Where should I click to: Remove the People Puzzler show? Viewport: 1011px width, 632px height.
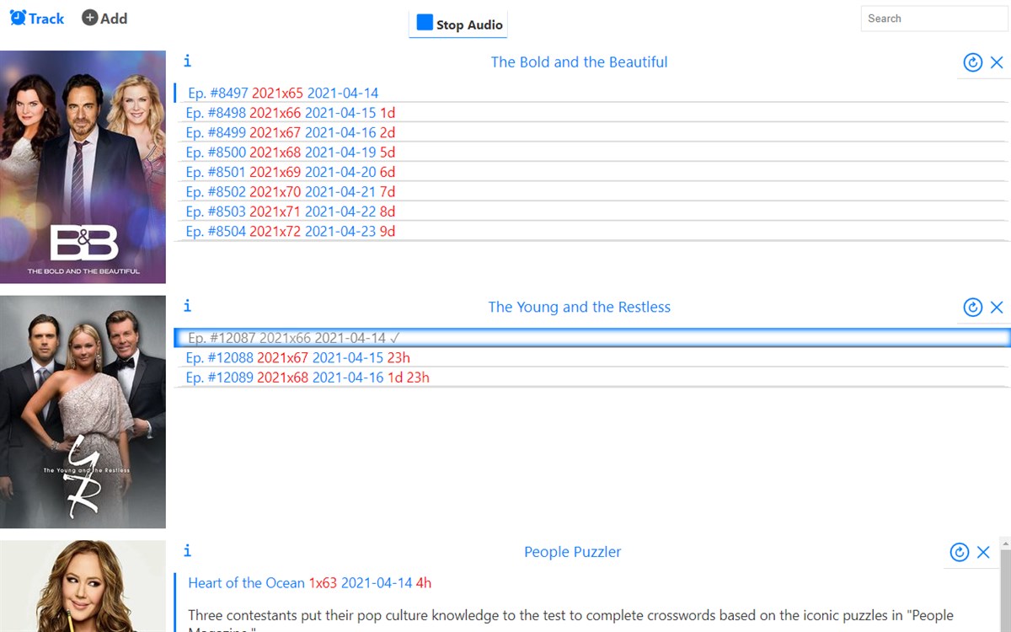tap(983, 552)
